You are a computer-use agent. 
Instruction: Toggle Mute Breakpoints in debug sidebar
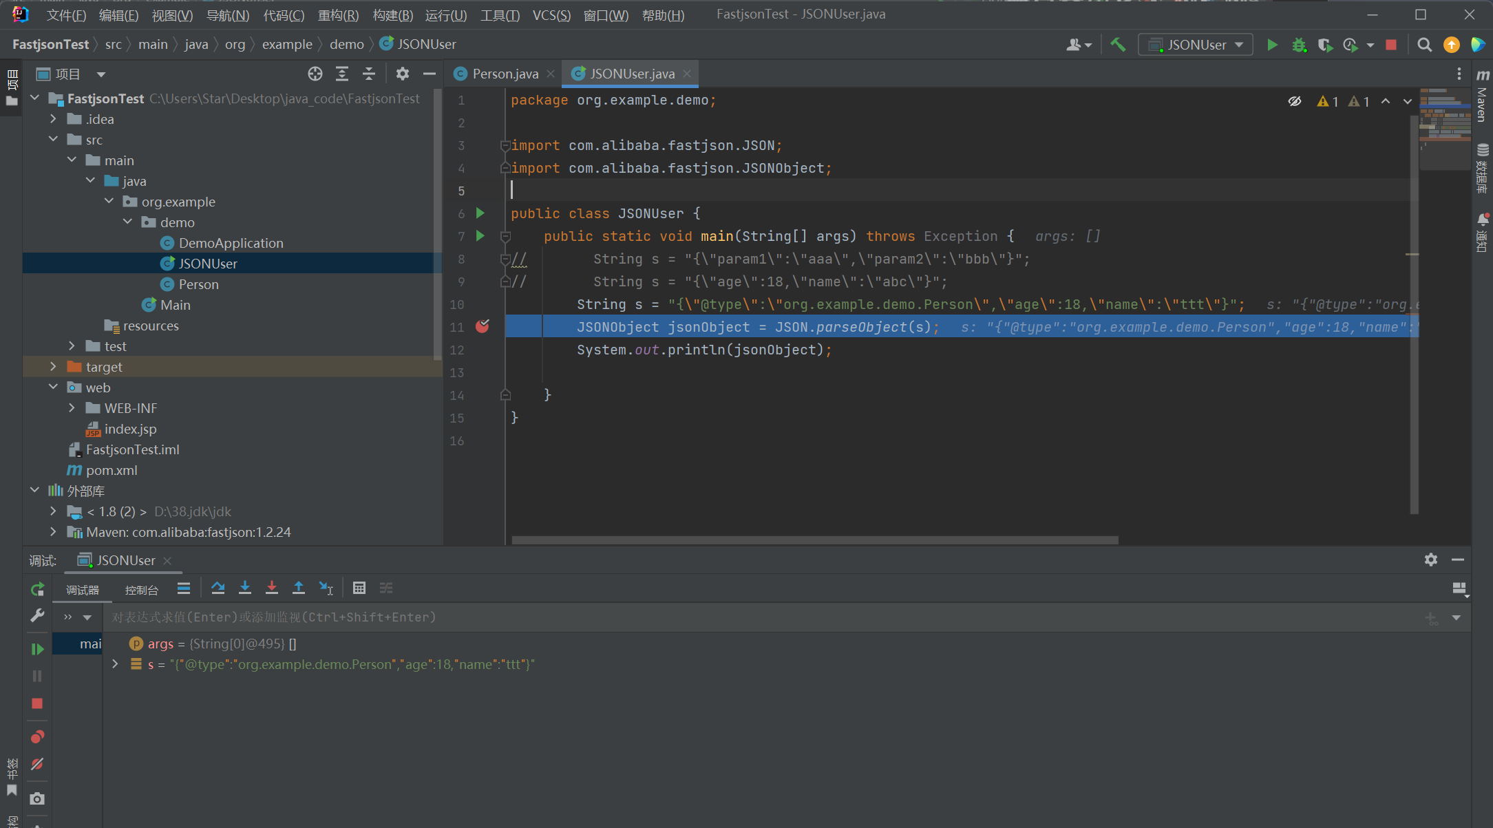click(x=37, y=764)
